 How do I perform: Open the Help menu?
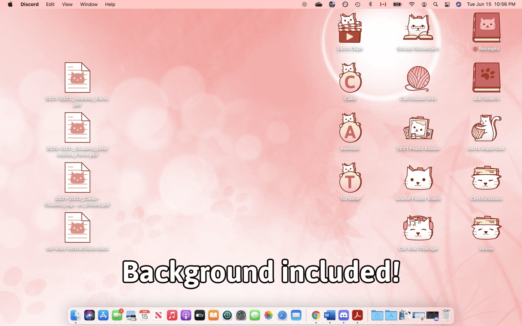tap(110, 4)
